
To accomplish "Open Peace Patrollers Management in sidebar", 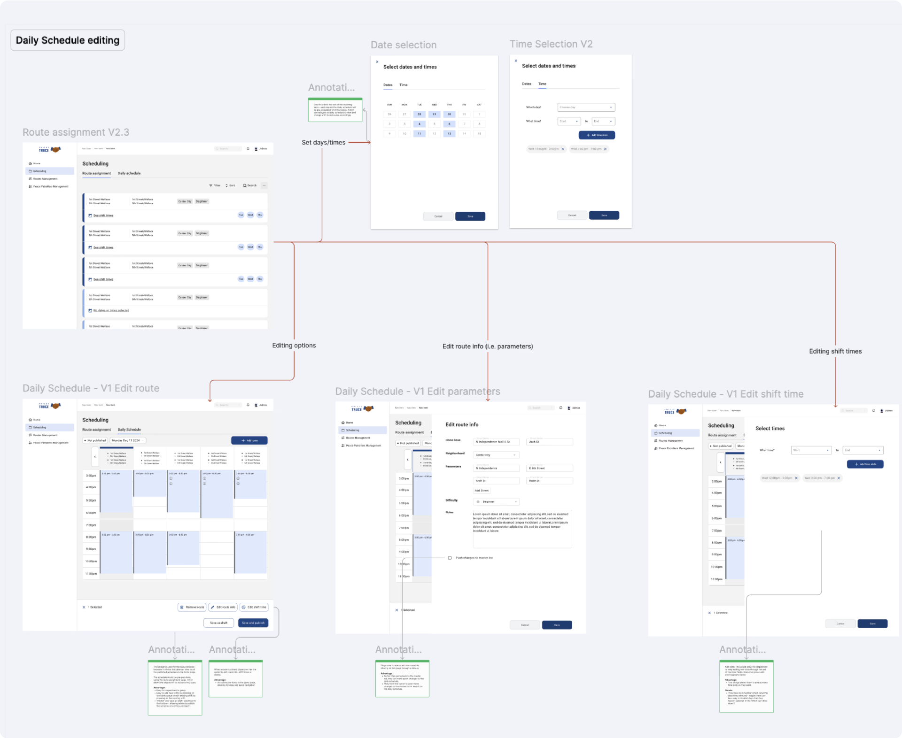I will [49, 186].
